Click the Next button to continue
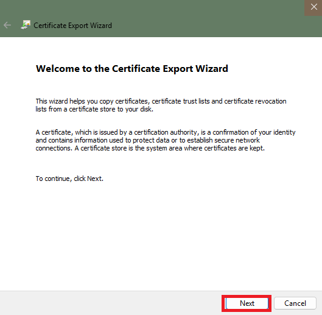 coord(247,303)
